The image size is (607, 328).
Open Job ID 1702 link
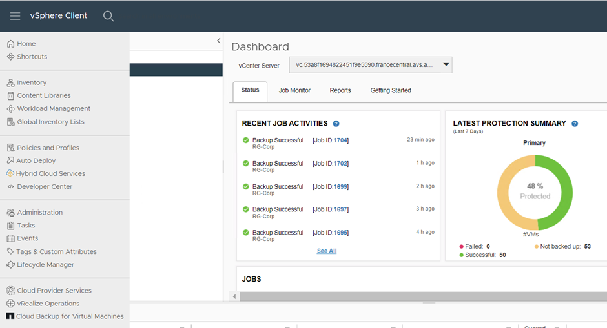coord(341,164)
